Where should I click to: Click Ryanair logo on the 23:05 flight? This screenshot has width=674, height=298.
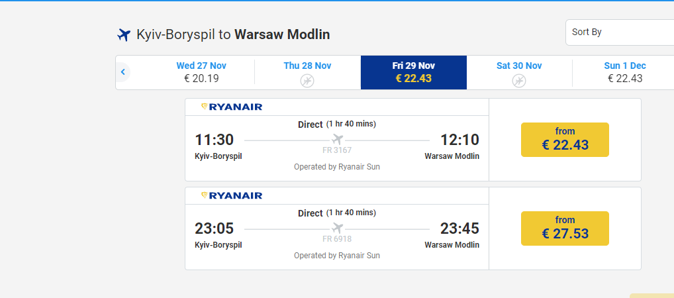pos(232,195)
